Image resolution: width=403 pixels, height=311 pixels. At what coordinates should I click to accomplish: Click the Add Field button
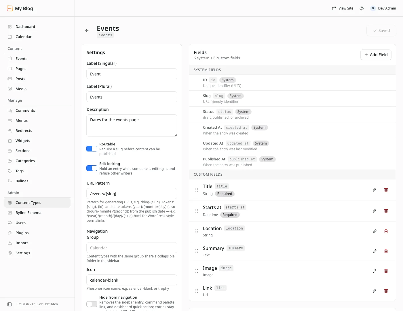point(376,55)
